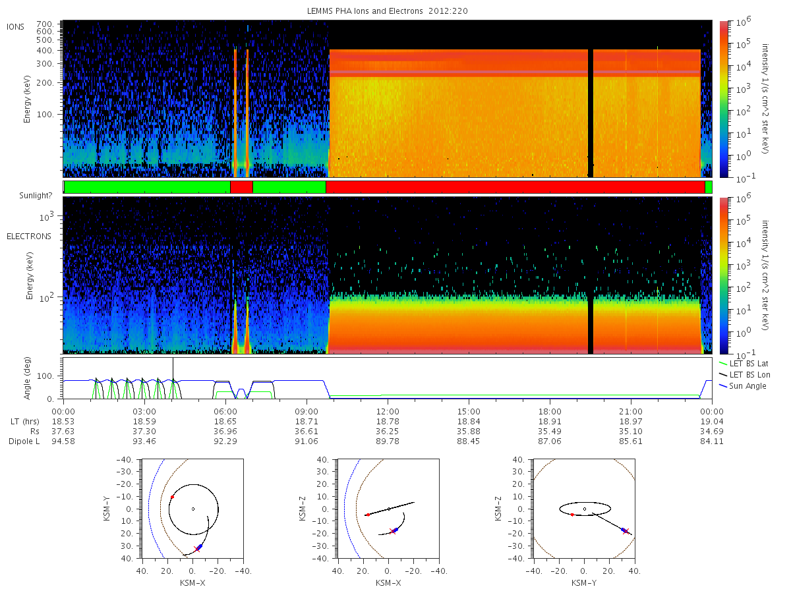
Task: Click the KSM-X vs KSM-Y orbit plot
Action: [192, 509]
